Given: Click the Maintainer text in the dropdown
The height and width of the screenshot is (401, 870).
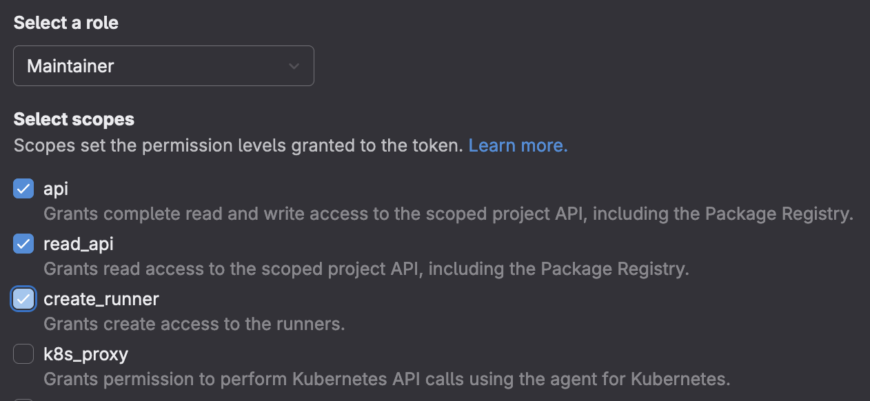Looking at the screenshot, I should (x=70, y=66).
